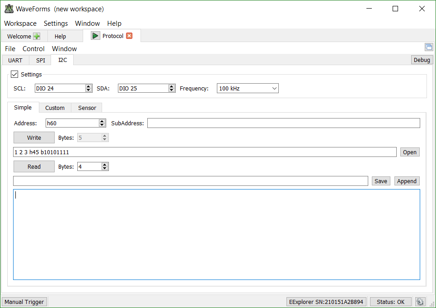436x308 pixels.
Task: Open the Control menu
Action: [33, 49]
